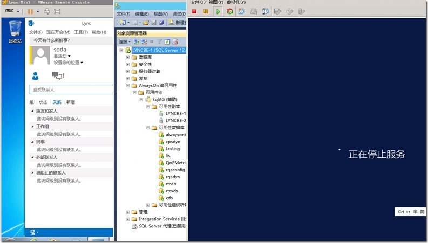Click the take snapshot icon

242,11
